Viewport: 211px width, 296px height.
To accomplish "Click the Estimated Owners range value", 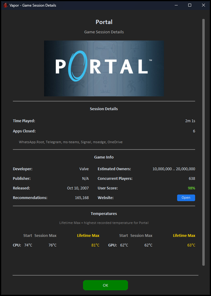I will 174,169.
